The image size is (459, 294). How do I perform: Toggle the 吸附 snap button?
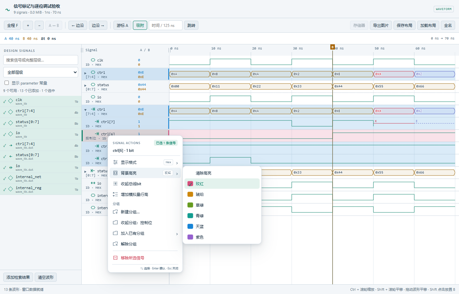(140, 25)
